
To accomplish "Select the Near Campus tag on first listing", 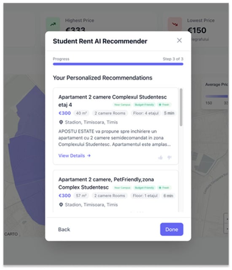I will pos(122,104).
